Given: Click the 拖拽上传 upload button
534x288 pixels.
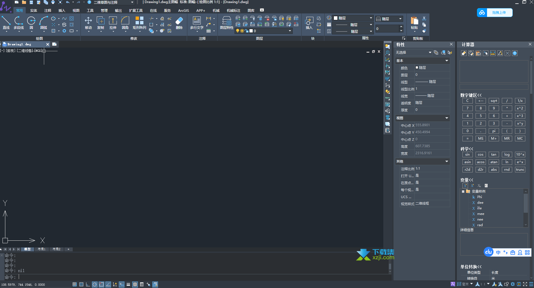Looking at the screenshot, I should (x=495, y=13).
